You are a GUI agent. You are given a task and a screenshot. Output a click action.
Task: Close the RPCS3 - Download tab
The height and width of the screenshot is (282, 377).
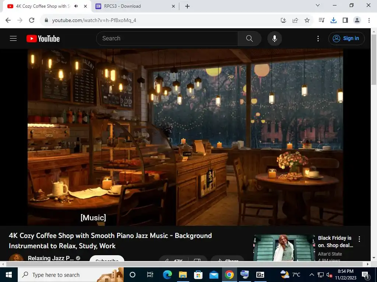(173, 6)
